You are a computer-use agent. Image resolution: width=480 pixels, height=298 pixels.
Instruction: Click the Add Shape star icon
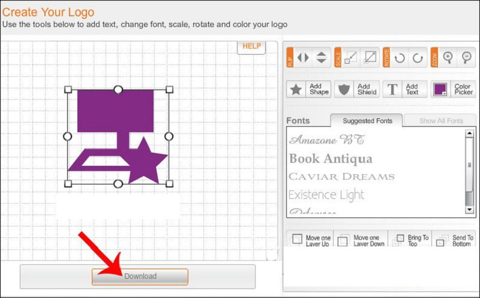[x=296, y=89]
